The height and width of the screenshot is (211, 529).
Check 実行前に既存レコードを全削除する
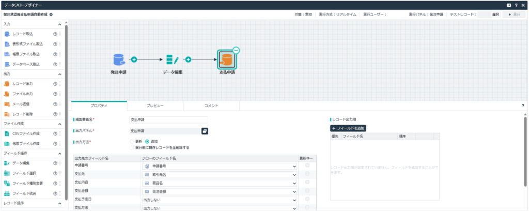coord(132,147)
